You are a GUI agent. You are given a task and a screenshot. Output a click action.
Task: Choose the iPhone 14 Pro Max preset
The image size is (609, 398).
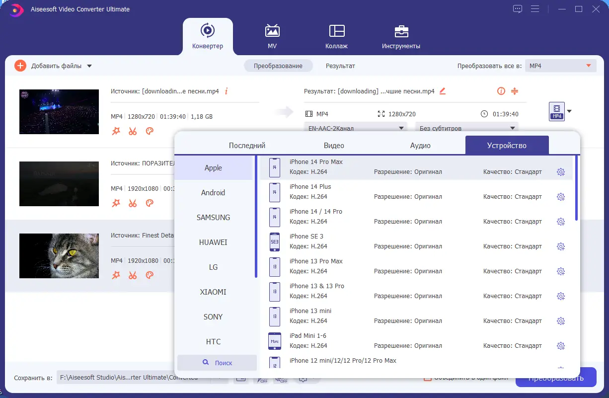tap(416, 167)
